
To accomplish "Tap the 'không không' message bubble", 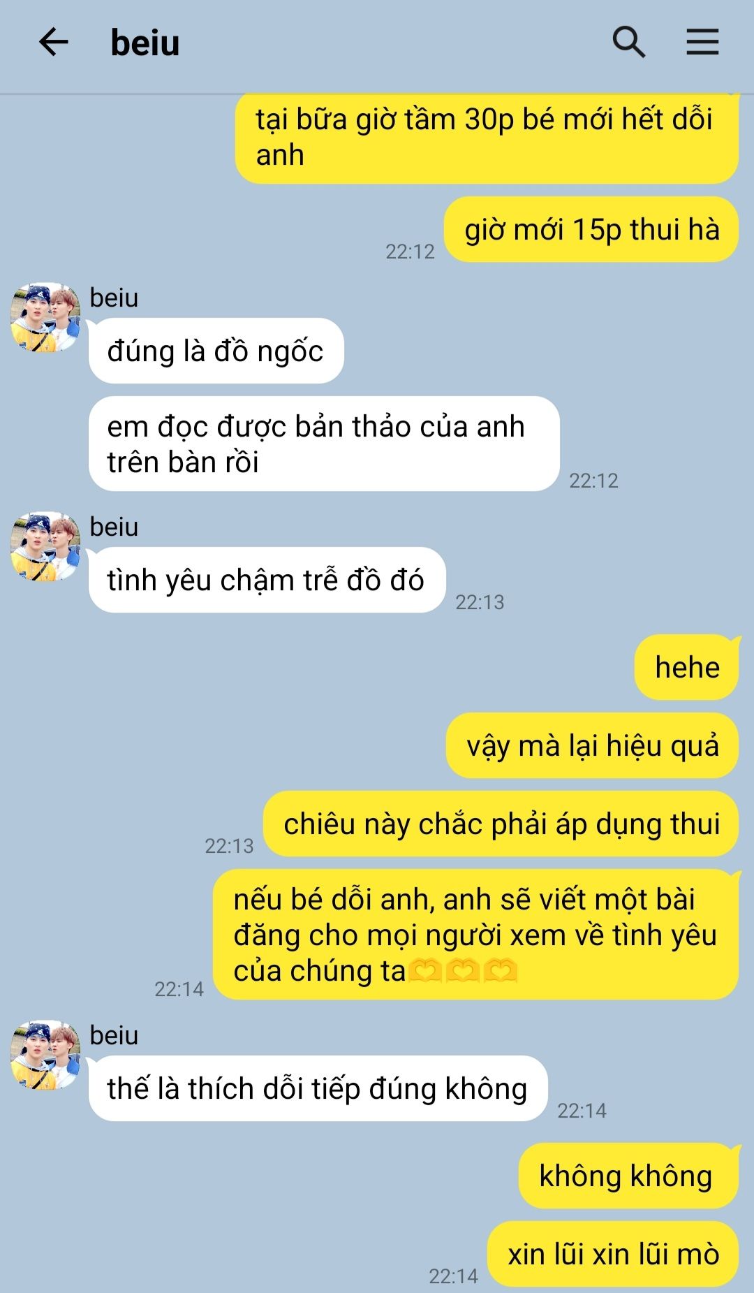I will pyautogui.click(x=628, y=1176).
